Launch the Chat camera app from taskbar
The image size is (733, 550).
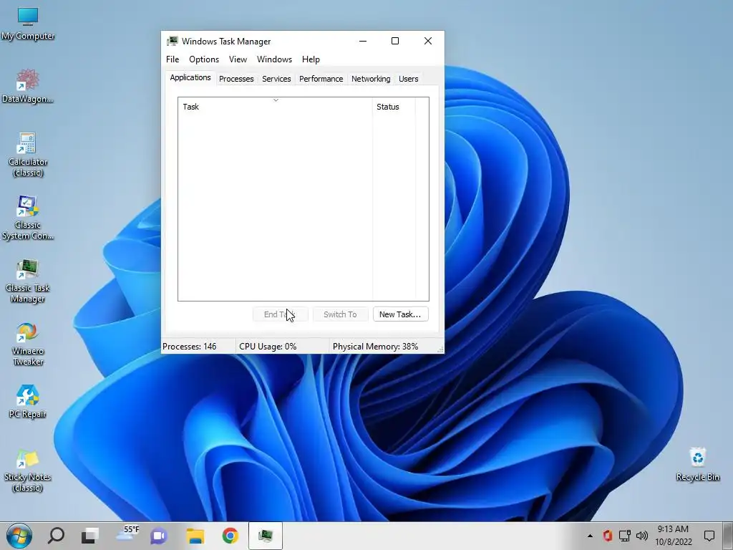pyautogui.click(x=158, y=536)
